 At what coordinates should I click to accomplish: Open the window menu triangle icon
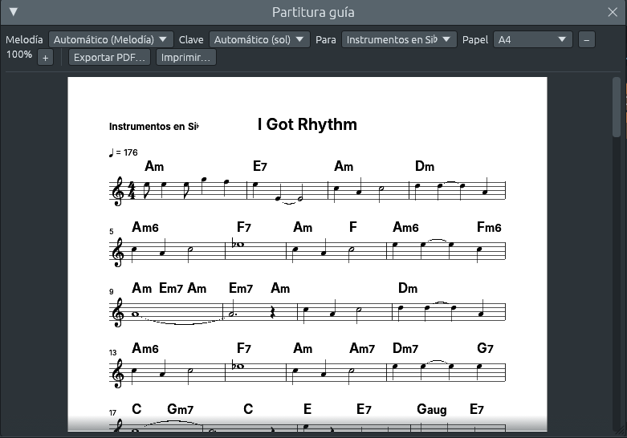tap(13, 12)
